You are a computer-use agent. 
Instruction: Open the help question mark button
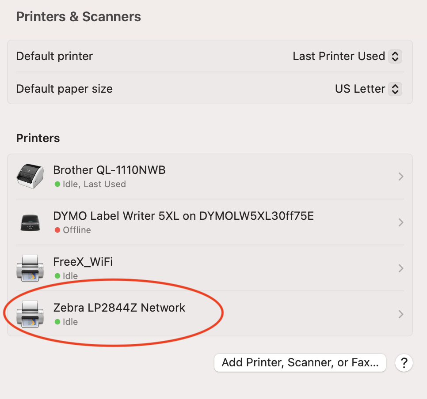(x=404, y=363)
